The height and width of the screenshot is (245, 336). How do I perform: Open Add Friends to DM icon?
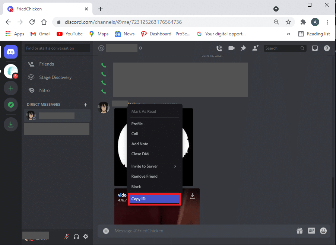pyautogui.click(x=255, y=48)
